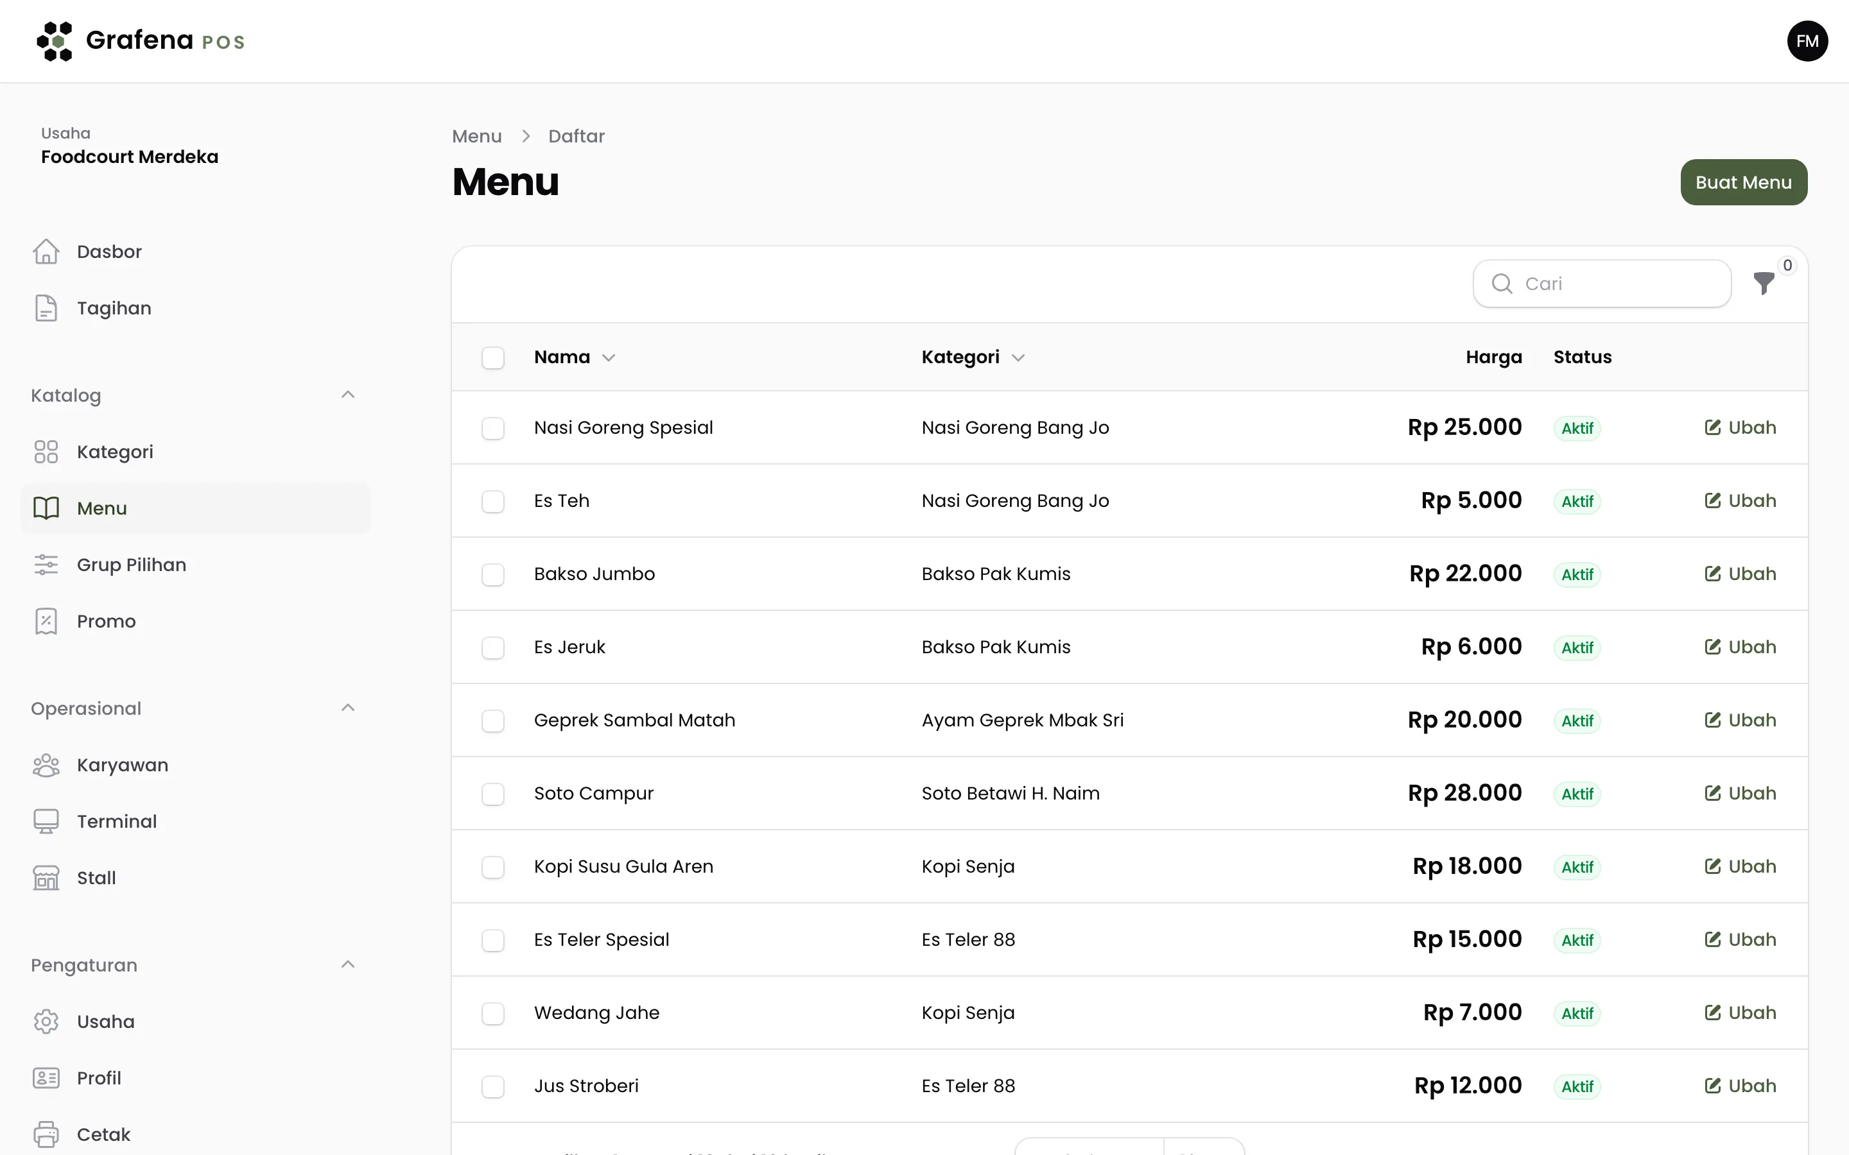Collapse the Pengaturan section chevron

(x=347, y=965)
